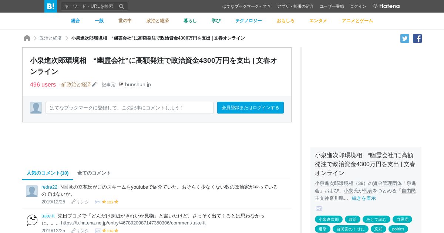Click リンク on redra22's comment
Screen dimensions: 444x233
click(83, 202)
